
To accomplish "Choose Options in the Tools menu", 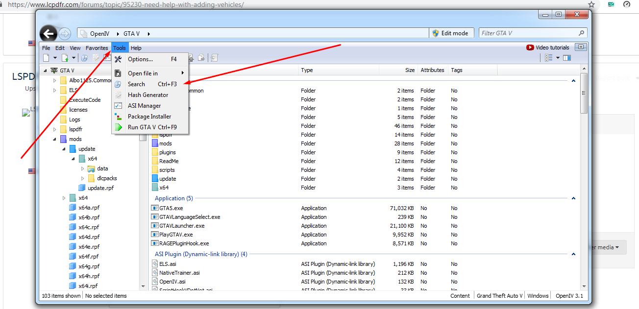I will point(140,59).
